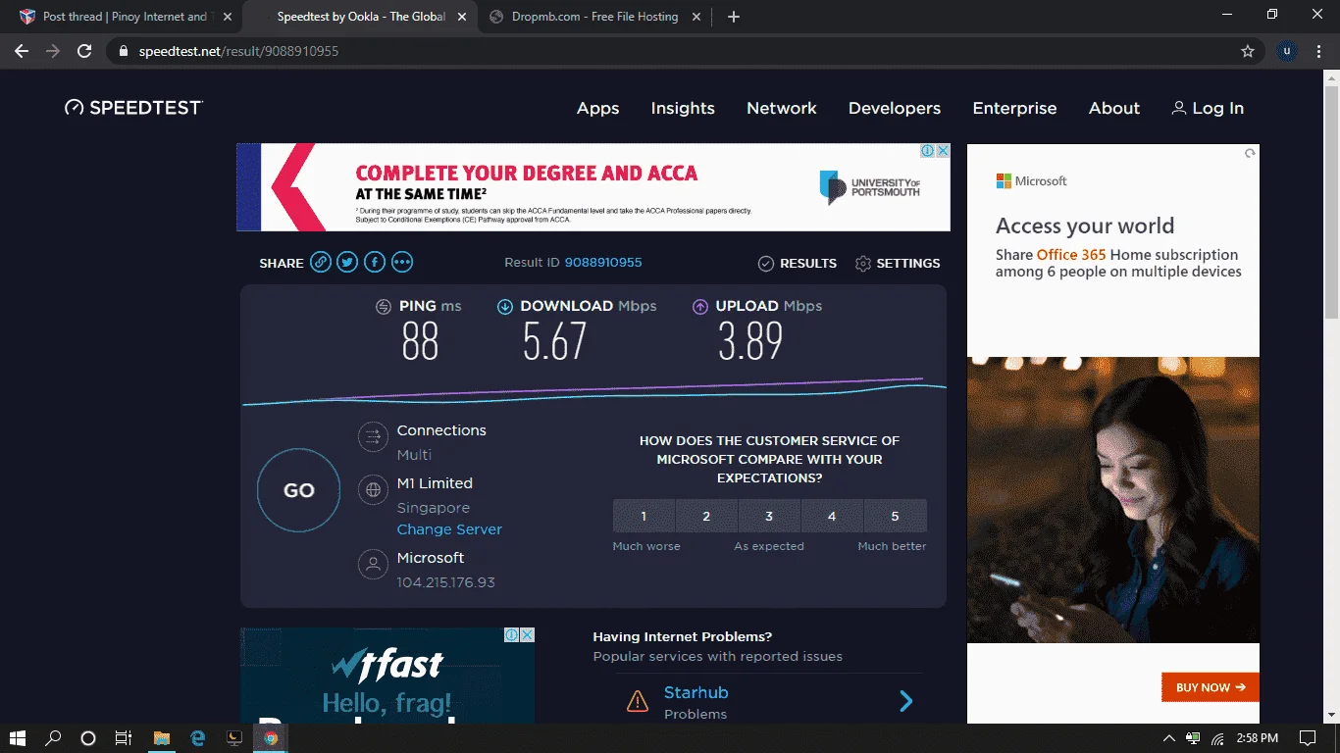The image size is (1340, 753).
Task: Expand Starhub problems chevron
Action: (906, 701)
